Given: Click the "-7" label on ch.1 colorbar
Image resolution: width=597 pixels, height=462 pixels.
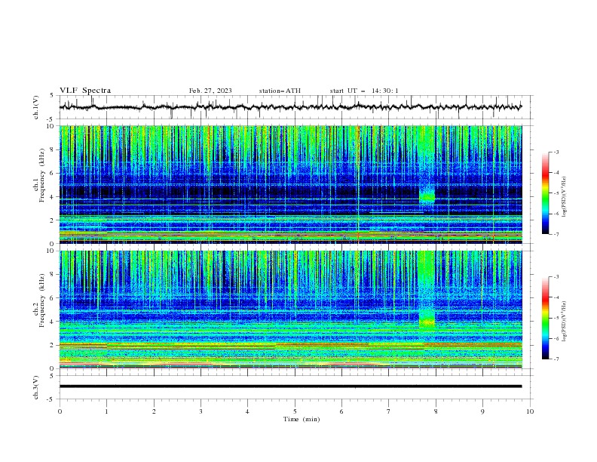Looking at the screenshot, I should [x=556, y=234].
